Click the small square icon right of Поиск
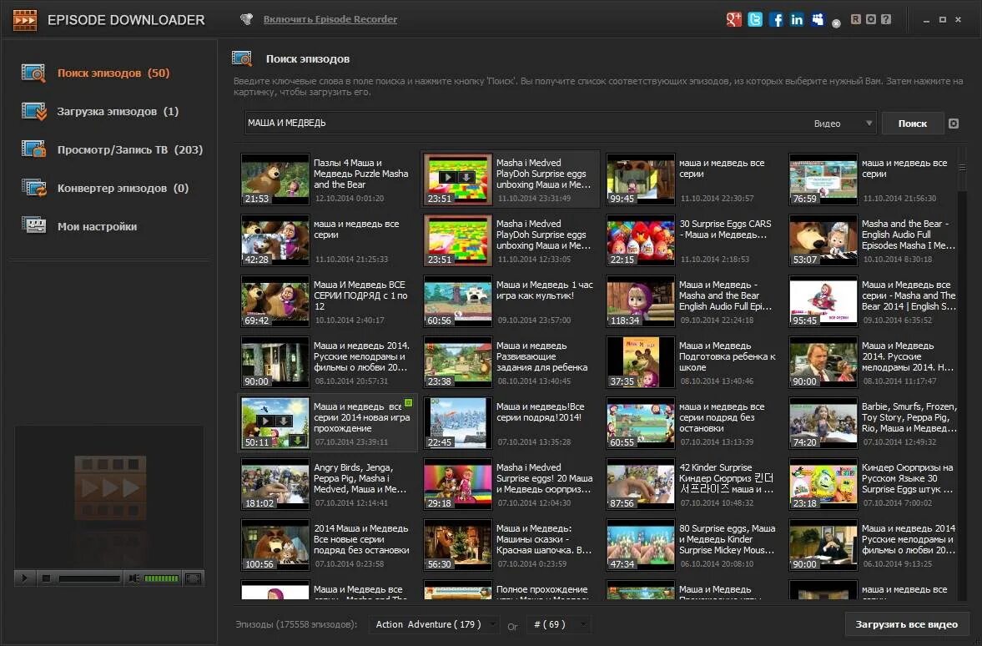The width and height of the screenshot is (982, 646). coord(953,124)
